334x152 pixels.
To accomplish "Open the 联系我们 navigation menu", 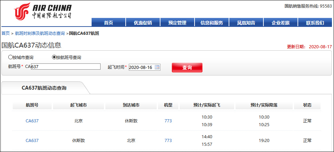I will pyautogui.click(x=315, y=22).
